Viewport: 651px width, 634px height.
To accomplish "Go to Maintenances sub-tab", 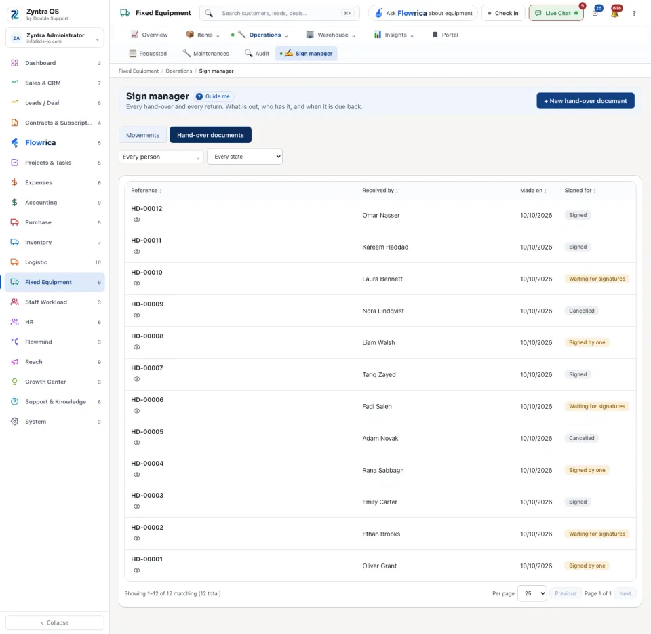I will [206, 54].
